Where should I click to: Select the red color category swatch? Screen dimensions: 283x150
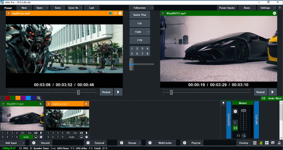(7, 98)
